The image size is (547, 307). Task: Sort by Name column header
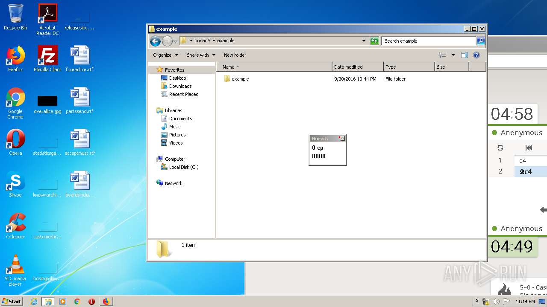(274, 67)
